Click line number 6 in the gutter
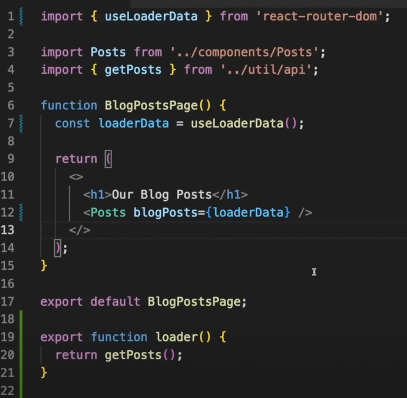This screenshot has height=398, width=407. click(x=11, y=106)
